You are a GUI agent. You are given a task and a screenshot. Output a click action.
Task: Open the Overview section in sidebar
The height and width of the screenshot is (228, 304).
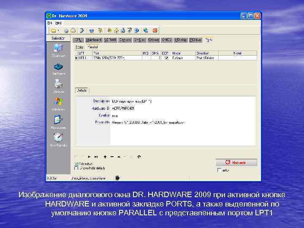click(58, 51)
